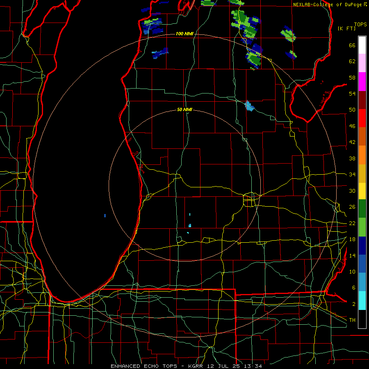Select the light green legend swatch

pyautogui.click(x=362, y=227)
